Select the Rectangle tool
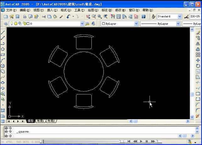The image size is (202, 145). click(x=3, y=55)
